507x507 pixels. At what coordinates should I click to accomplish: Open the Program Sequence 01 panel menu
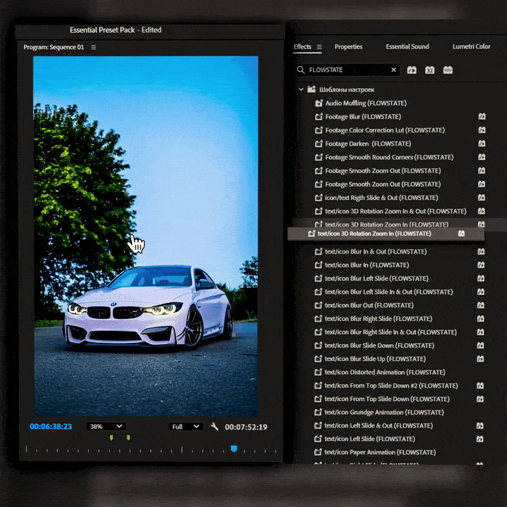(94, 48)
